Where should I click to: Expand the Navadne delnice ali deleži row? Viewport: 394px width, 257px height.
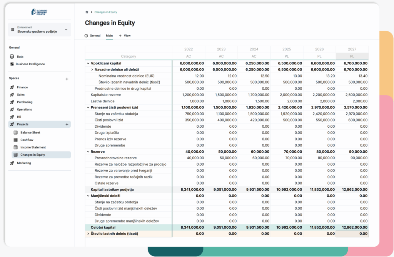92,69
